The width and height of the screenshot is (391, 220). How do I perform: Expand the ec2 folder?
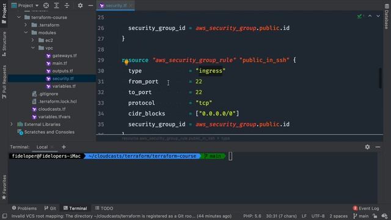tap(32, 40)
